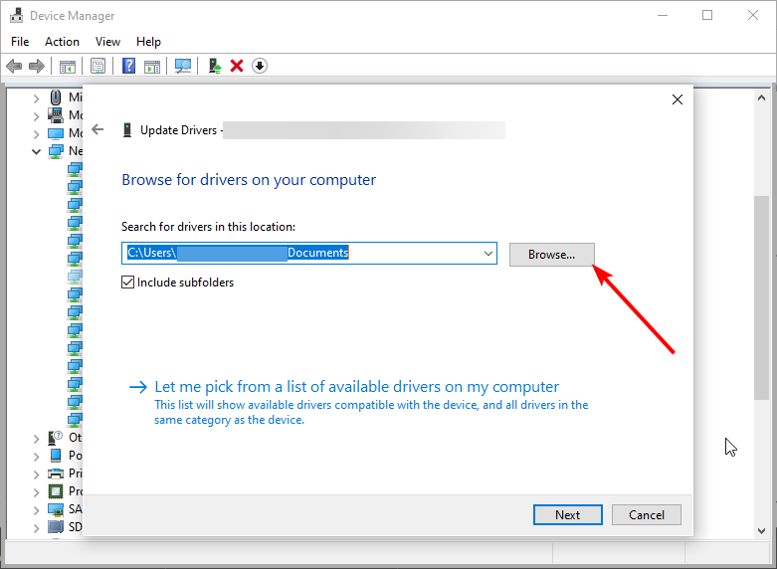This screenshot has height=569, width=777.
Task: Click the Device Manager title bar icon
Action: (x=16, y=15)
